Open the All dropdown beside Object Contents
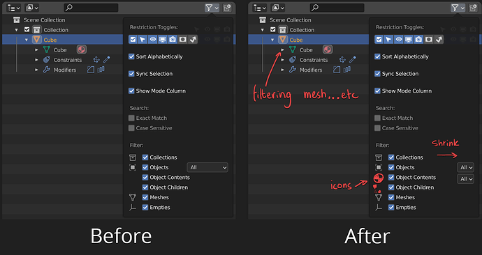 click(x=465, y=178)
